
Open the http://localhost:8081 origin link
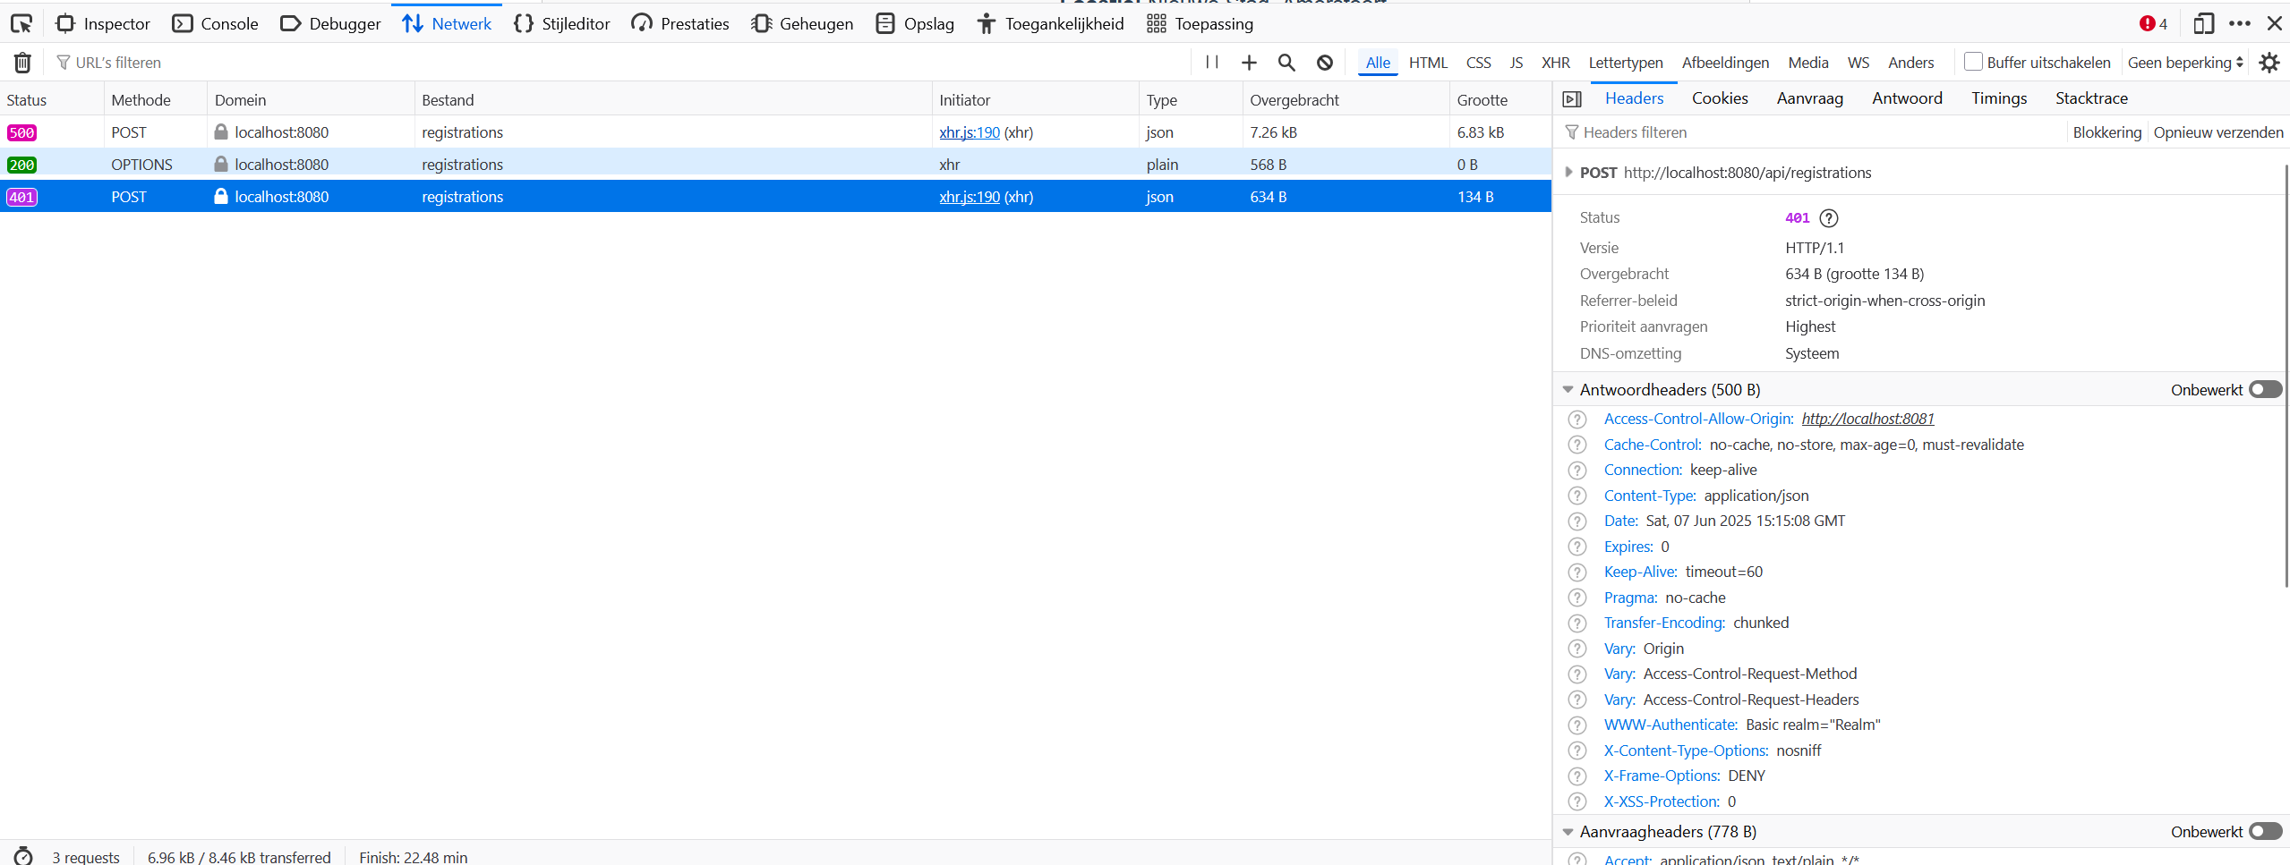pos(1868,419)
